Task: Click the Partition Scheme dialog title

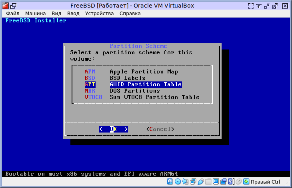Action: (138, 46)
